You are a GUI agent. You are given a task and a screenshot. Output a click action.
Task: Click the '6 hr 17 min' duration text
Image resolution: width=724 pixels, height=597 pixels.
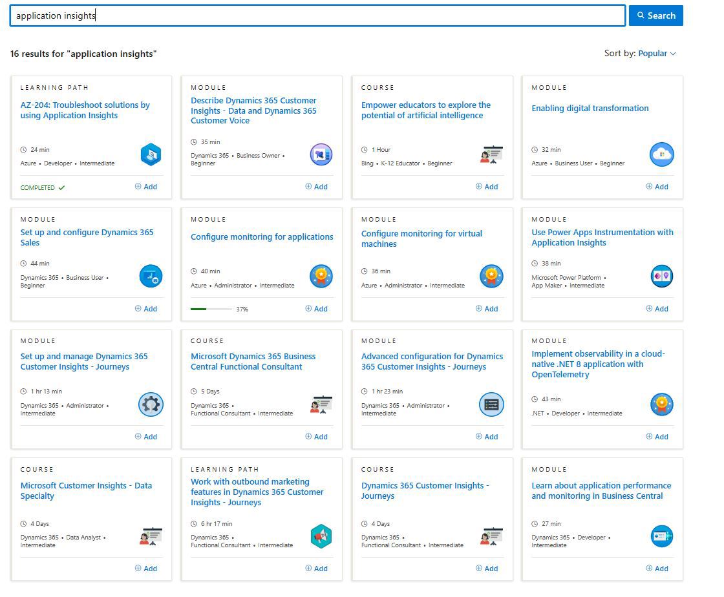pos(217,523)
